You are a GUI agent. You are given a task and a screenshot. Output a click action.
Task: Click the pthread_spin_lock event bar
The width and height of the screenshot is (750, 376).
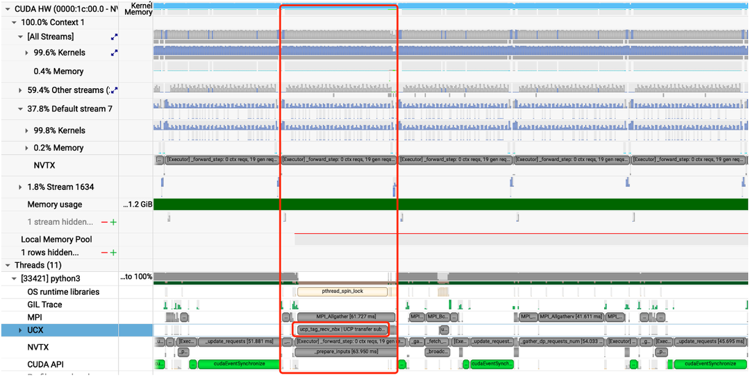pos(342,291)
